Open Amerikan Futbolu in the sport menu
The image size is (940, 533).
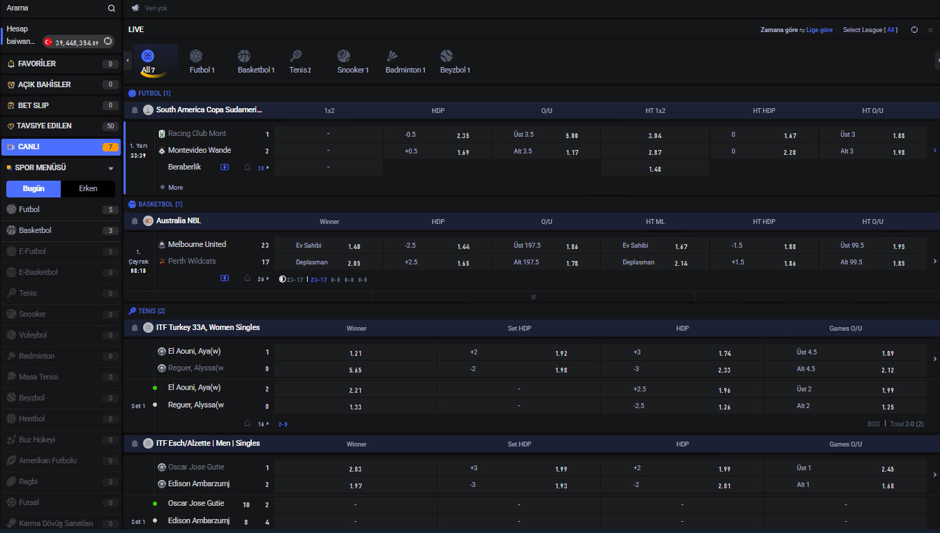tap(61, 460)
